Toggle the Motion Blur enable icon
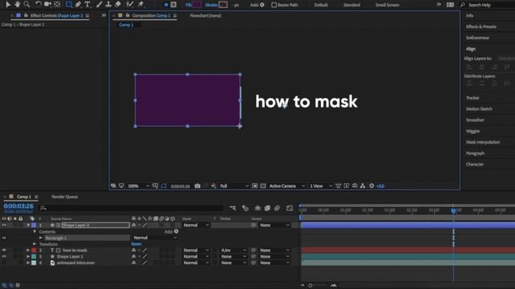This screenshot has height=289, width=515. pos(277,208)
